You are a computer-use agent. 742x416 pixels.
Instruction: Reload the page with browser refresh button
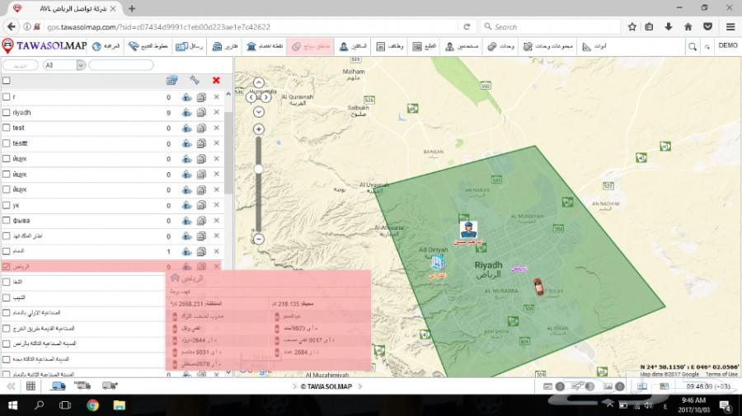coord(467,27)
